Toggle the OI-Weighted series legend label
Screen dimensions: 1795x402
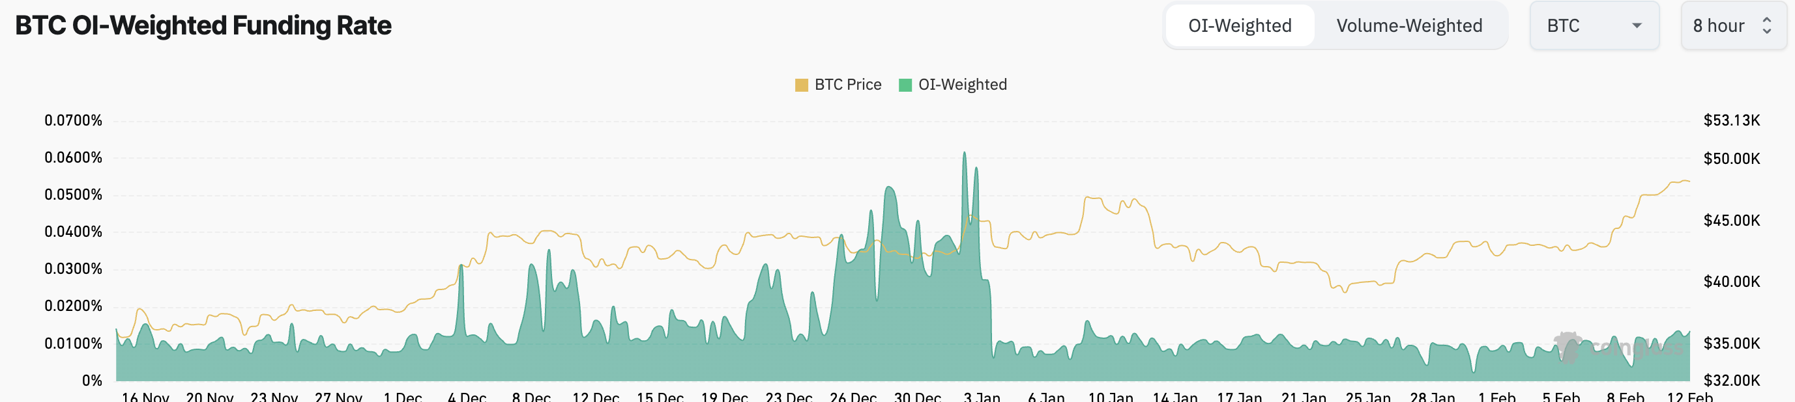(x=961, y=85)
